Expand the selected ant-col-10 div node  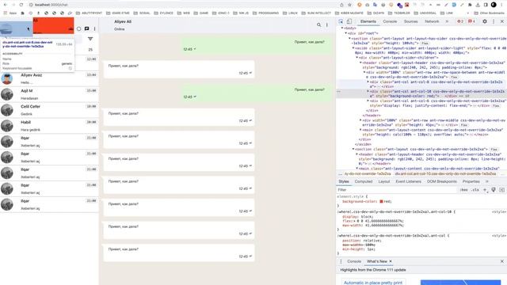(368, 92)
